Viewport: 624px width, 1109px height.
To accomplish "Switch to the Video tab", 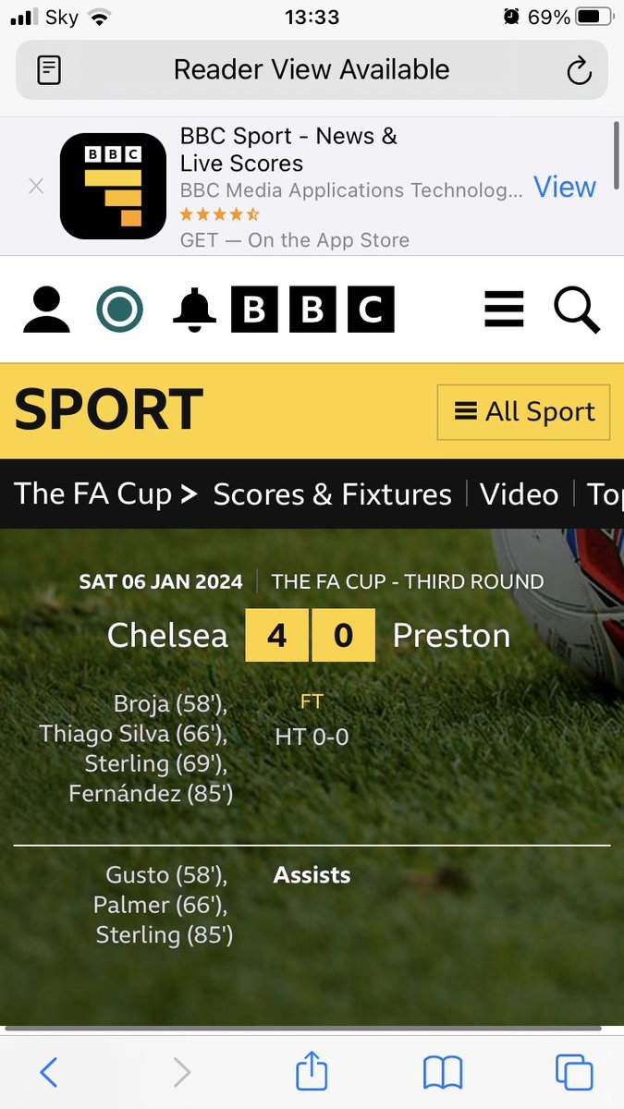I will [520, 494].
